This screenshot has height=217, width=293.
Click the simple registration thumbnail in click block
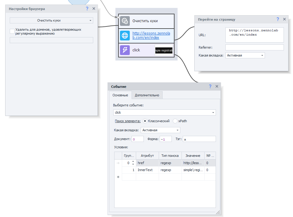(164, 50)
